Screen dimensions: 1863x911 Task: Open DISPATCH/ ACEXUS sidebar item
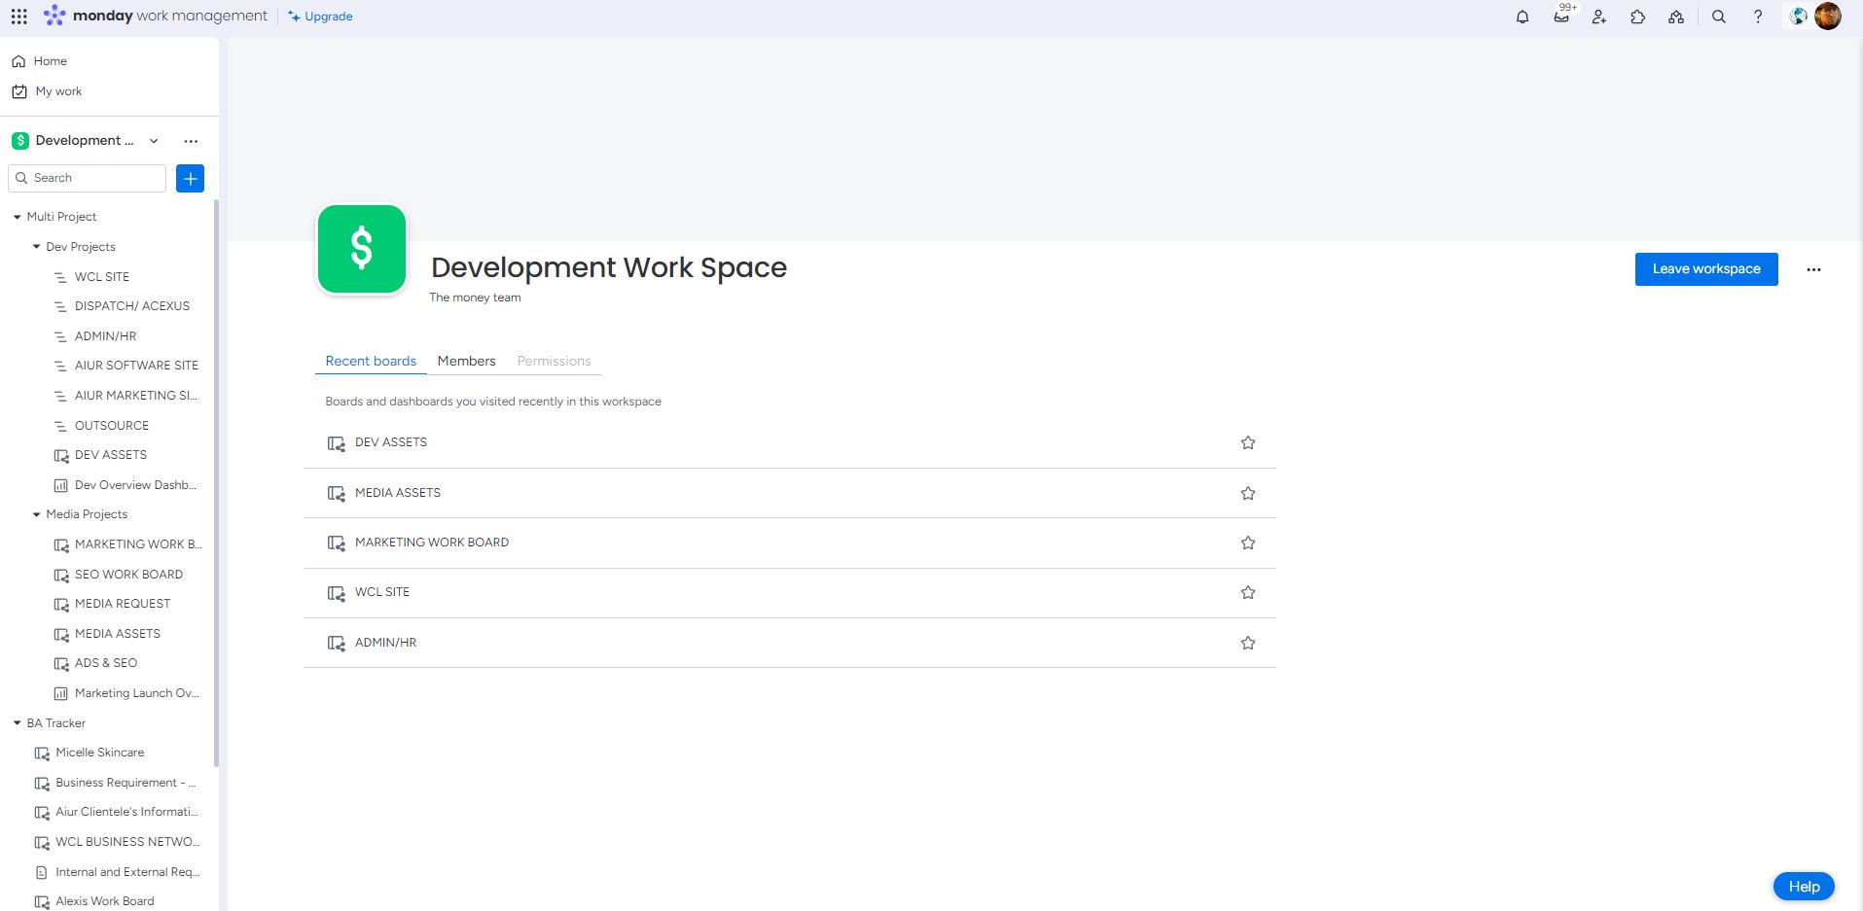(132, 306)
